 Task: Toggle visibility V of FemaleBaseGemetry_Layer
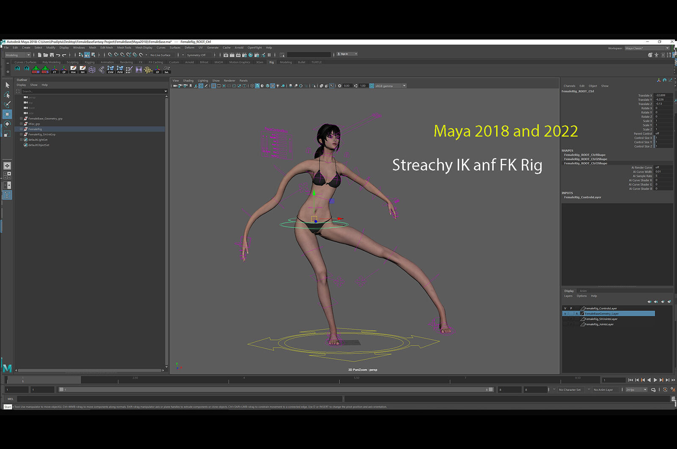(x=565, y=313)
